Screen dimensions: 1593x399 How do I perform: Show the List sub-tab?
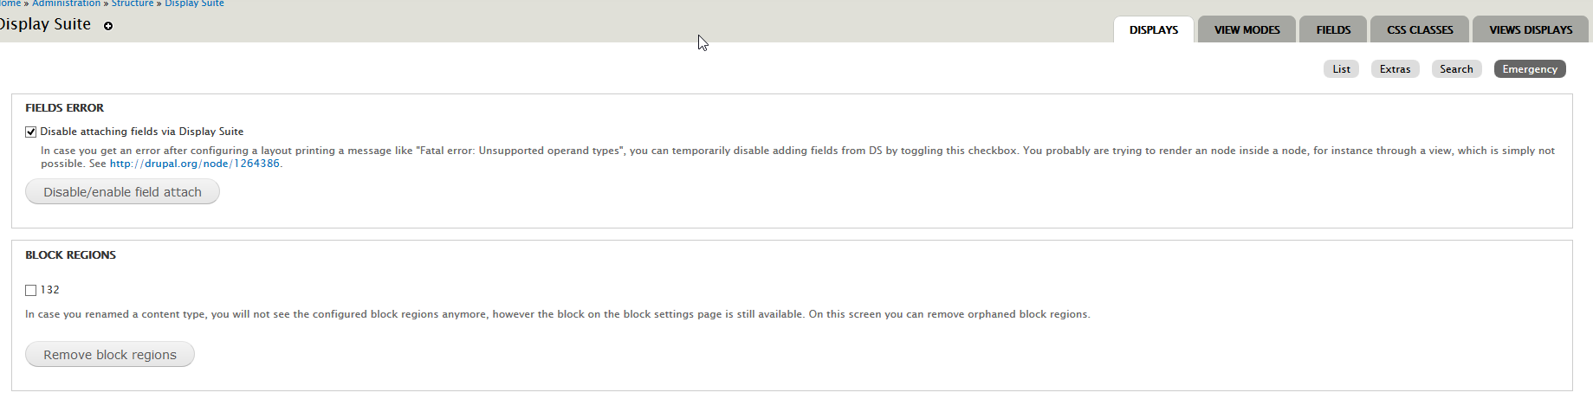click(x=1341, y=69)
